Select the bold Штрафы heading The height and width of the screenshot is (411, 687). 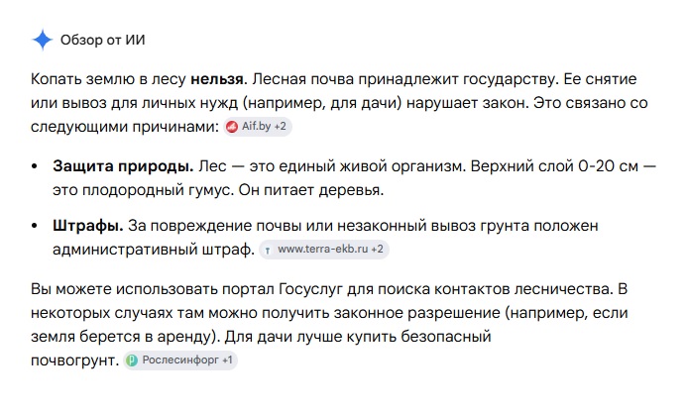[88, 226]
